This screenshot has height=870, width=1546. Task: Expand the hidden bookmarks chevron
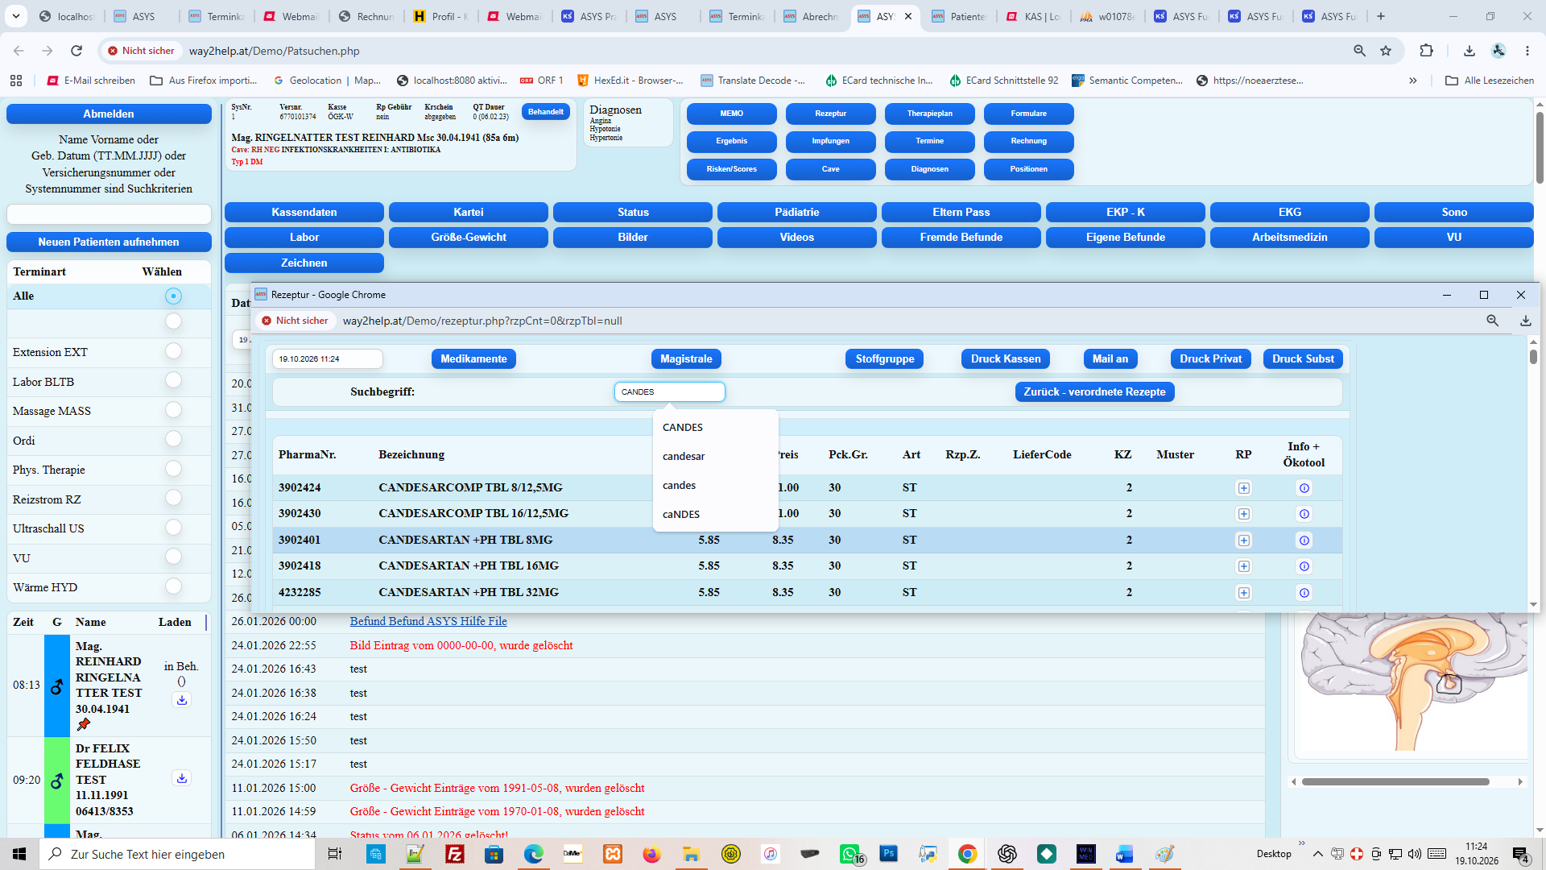[1412, 81]
